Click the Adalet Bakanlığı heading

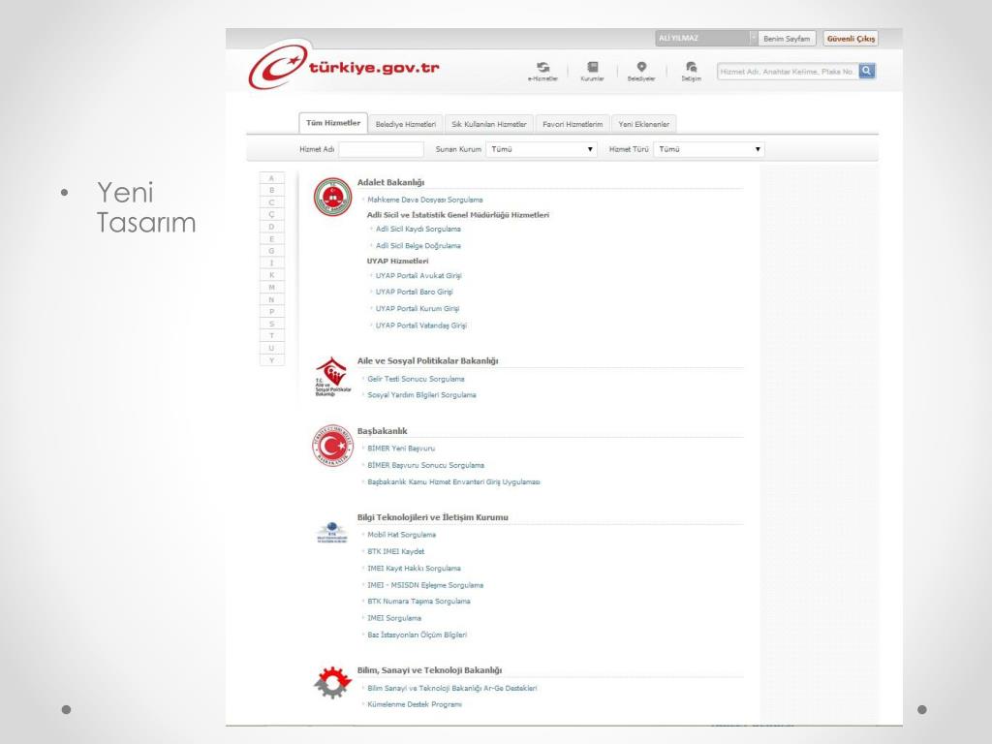point(390,182)
